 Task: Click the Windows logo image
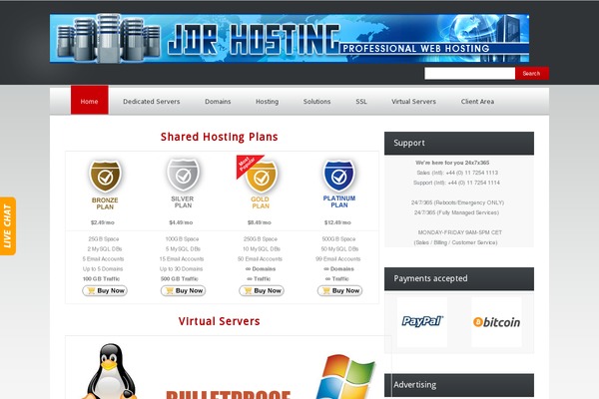click(346, 376)
